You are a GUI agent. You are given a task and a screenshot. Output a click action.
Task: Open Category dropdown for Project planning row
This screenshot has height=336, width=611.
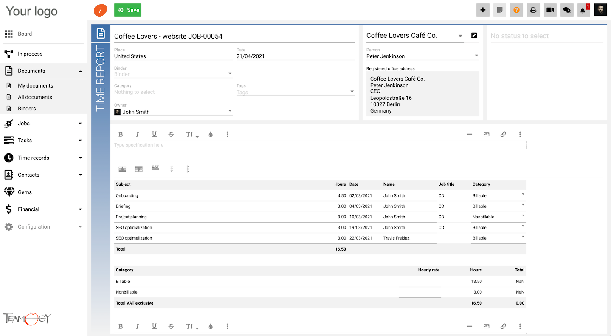tap(523, 215)
